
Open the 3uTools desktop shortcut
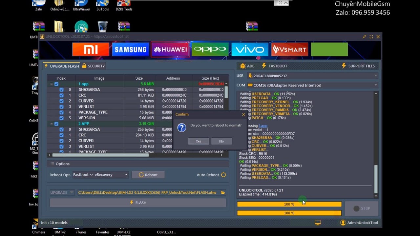point(102,5)
